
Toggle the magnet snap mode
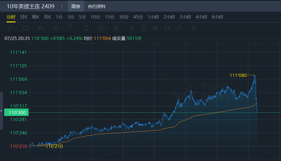pos(167,28)
